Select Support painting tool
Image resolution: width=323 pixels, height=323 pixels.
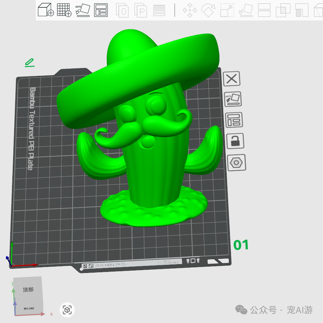pyautogui.click(x=301, y=10)
